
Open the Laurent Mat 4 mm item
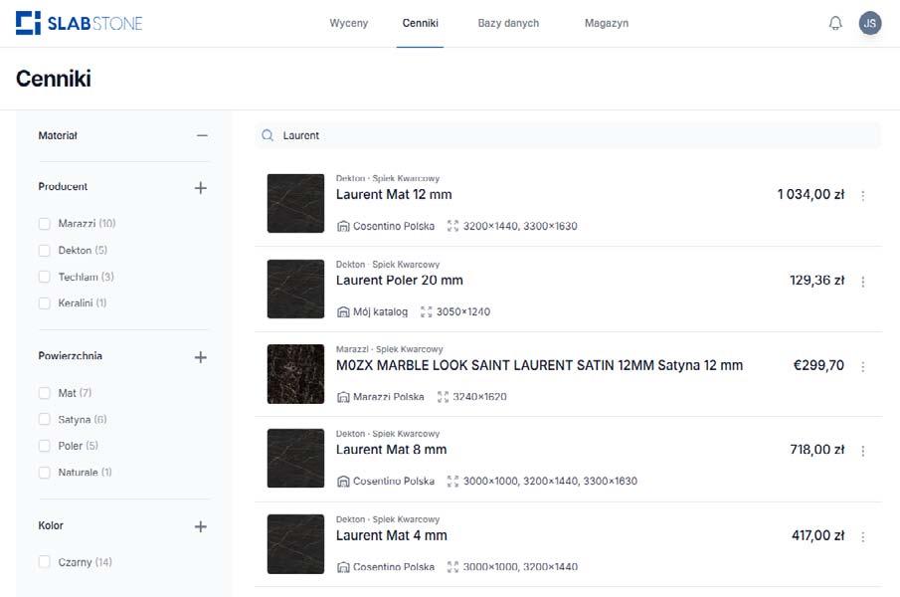tap(392, 535)
